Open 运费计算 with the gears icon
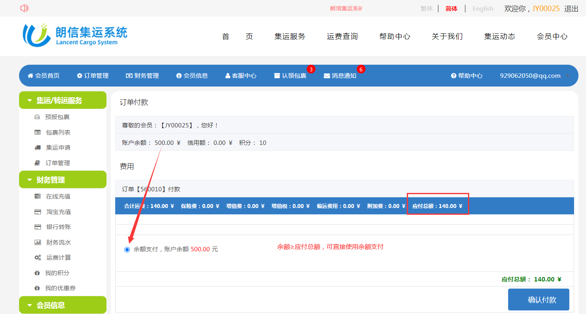Image resolution: width=586 pixels, height=314 pixels. [58, 258]
